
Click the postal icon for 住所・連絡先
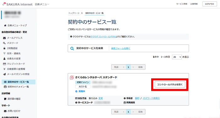coord(4,53)
